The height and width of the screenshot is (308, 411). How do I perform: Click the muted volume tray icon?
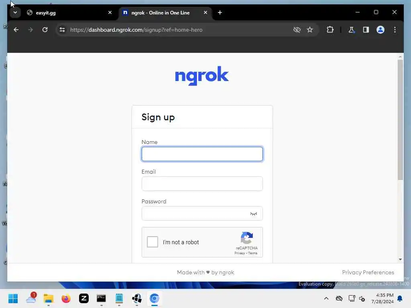pyautogui.click(x=362, y=298)
